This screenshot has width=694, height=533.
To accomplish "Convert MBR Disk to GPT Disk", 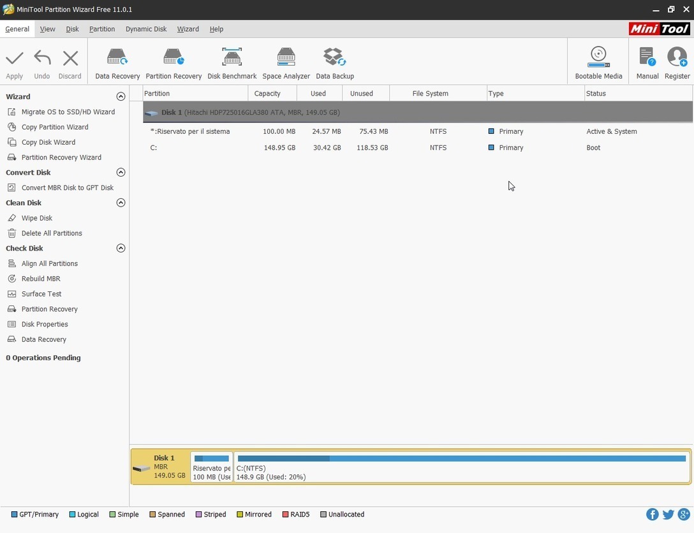I will (x=61, y=187).
